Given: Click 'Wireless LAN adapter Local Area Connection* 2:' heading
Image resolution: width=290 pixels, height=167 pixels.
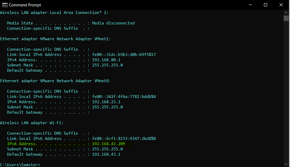Looking at the screenshot, I should [x=54, y=13].
